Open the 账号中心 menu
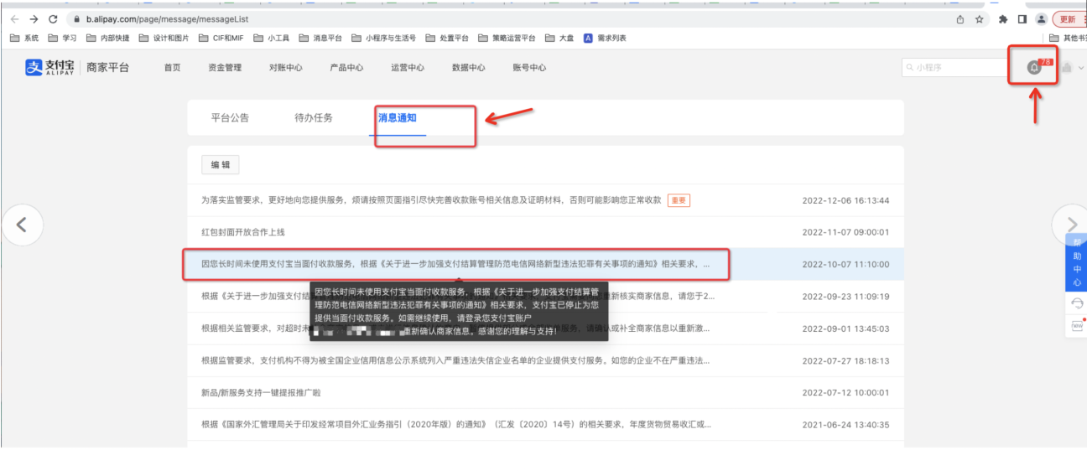1087x476 pixels. click(x=529, y=68)
